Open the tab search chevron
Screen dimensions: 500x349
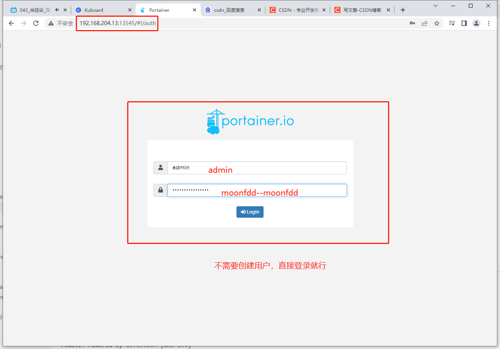pos(436,6)
